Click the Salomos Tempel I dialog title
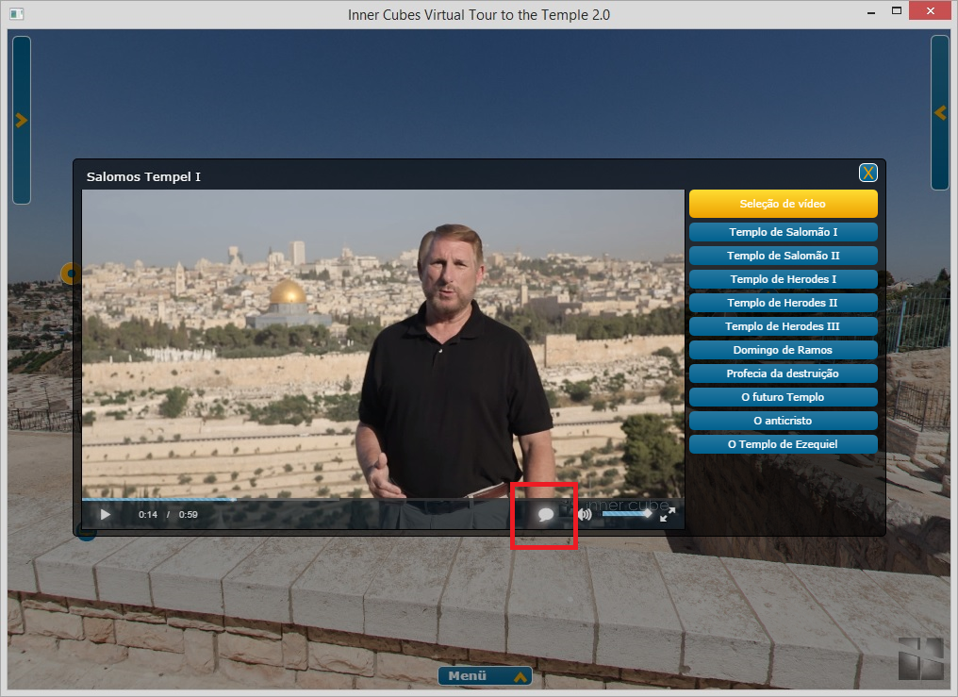The width and height of the screenshot is (958, 697). 143,176
